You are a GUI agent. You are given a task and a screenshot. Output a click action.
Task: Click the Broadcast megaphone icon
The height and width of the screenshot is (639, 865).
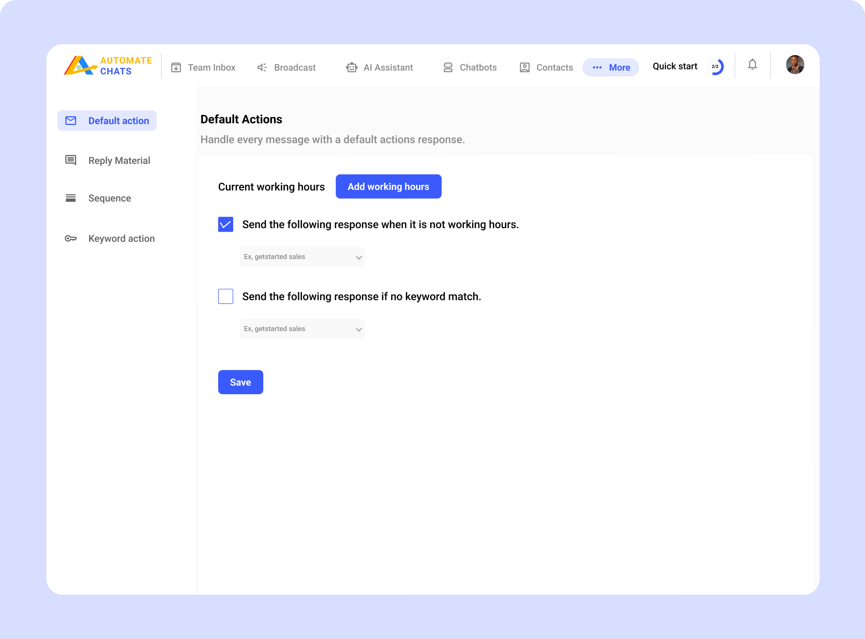coord(262,68)
